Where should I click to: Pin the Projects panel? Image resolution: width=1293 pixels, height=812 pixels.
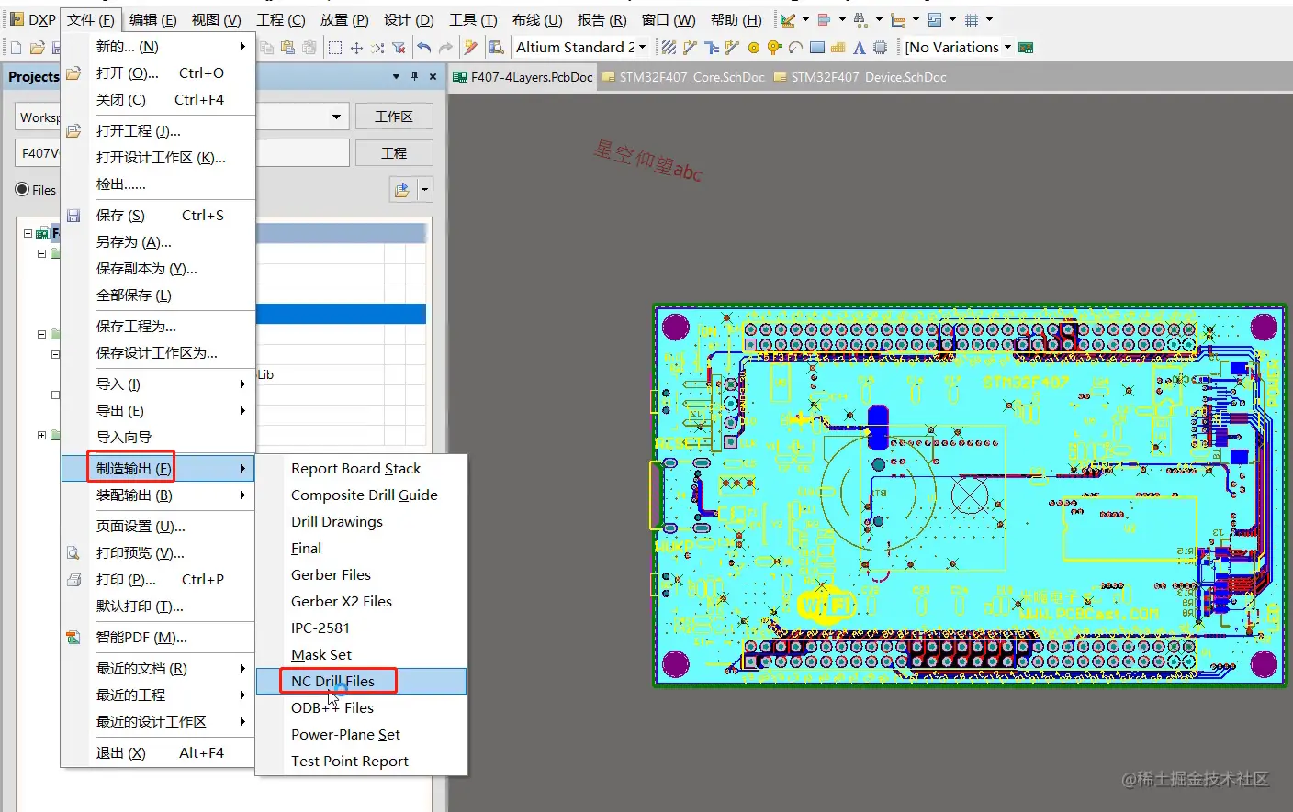(x=415, y=77)
